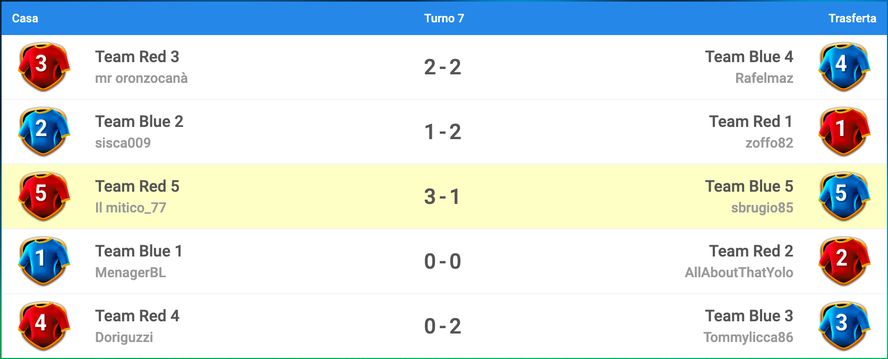Click the Team Red 2 jersey icon
The width and height of the screenshot is (888, 359).
click(844, 261)
